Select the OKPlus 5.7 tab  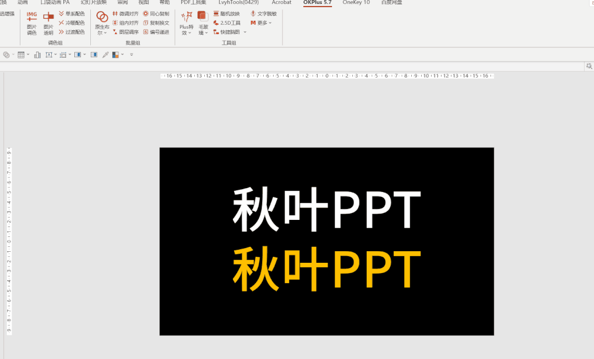click(x=318, y=3)
